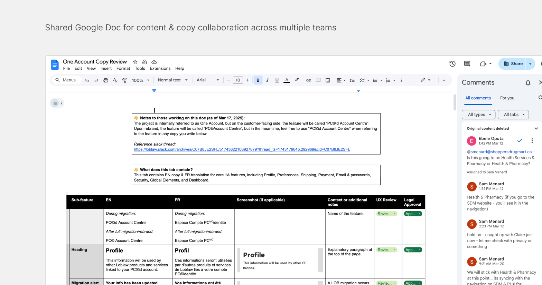This screenshot has width=542, height=285.
Task: Open the Normal text style dropdown
Action: [172, 80]
